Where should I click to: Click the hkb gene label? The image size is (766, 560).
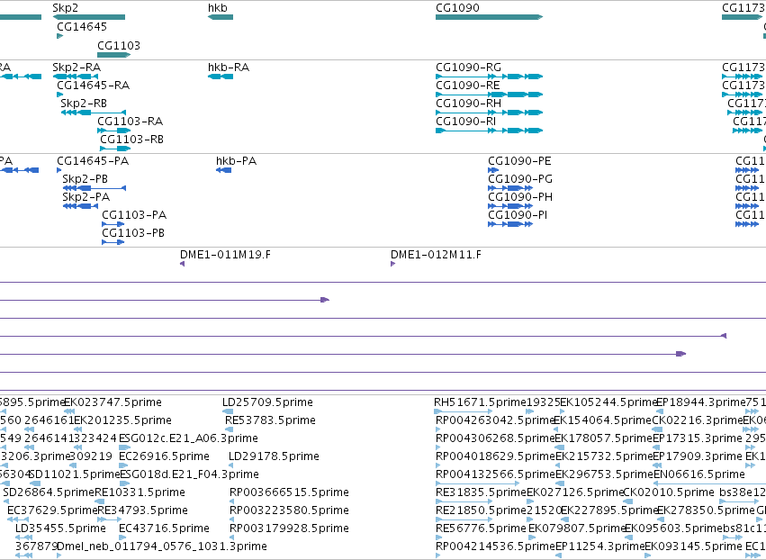pyautogui.click(x=218, y=8)
